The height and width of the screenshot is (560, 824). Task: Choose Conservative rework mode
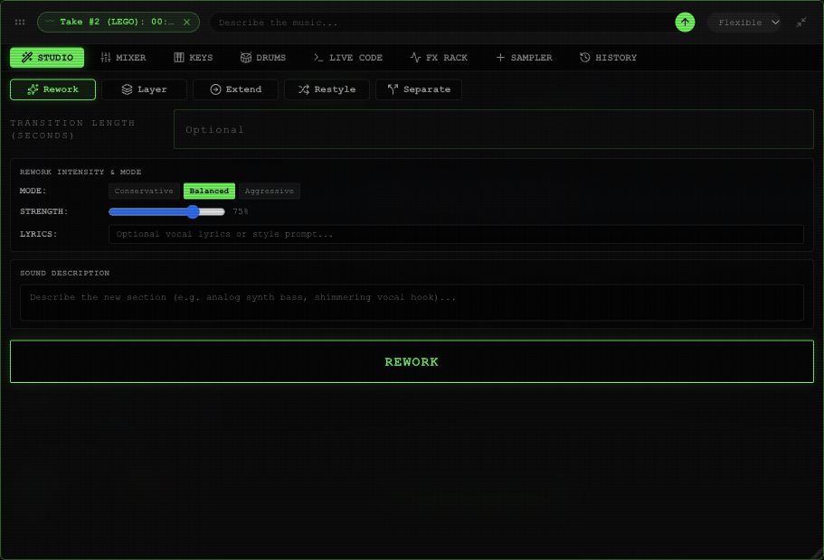[144, 191]
